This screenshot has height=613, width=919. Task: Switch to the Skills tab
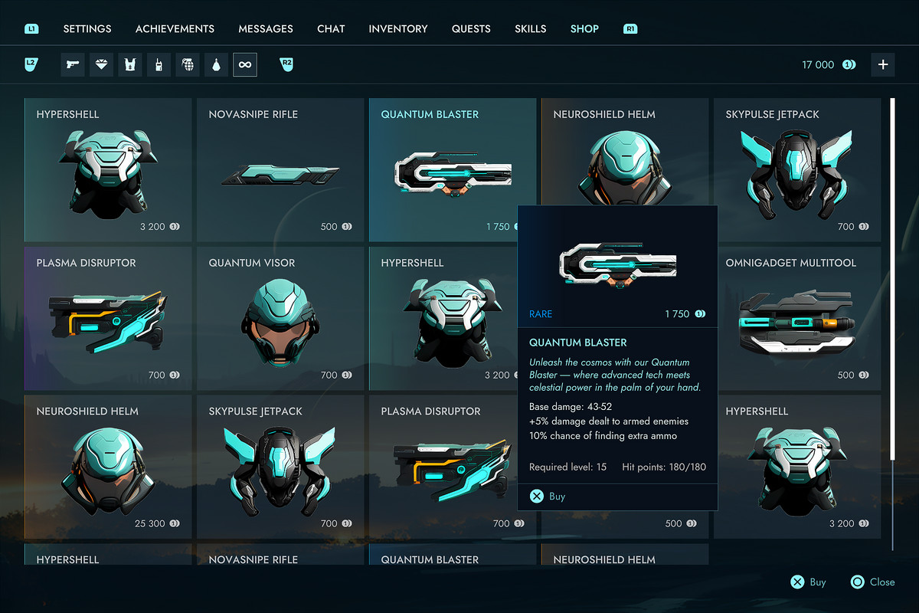click(531, 28)
